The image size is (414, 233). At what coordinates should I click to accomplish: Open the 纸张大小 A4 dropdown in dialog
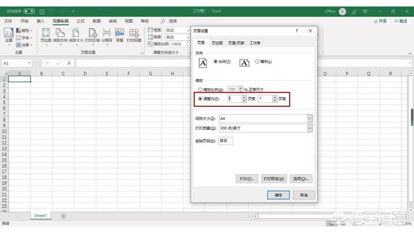pyautogui.click(x=310, y=118)
